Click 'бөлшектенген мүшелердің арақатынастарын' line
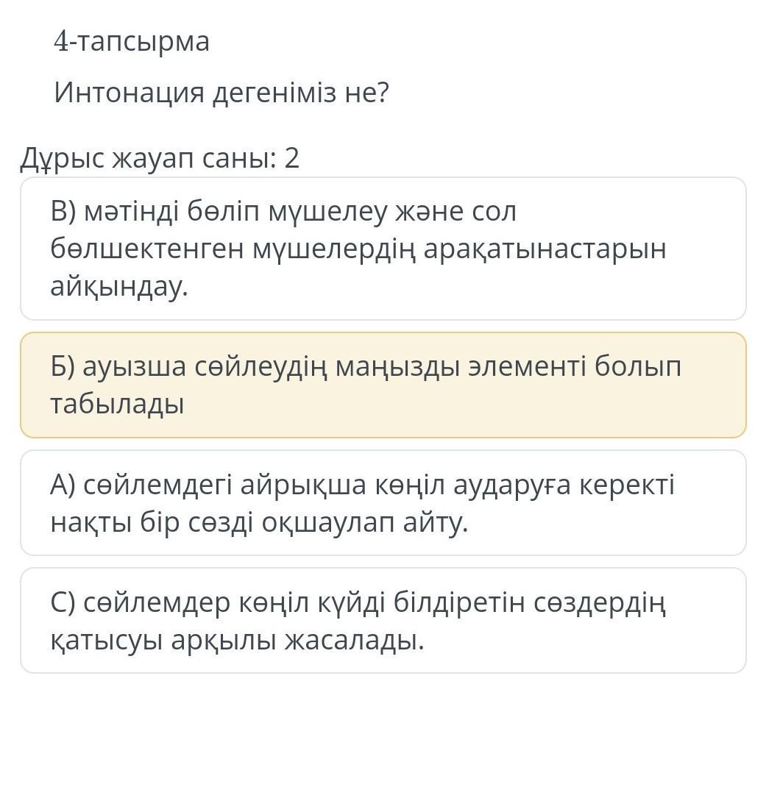This screenshot has width=780, height=787. [358, 249]
